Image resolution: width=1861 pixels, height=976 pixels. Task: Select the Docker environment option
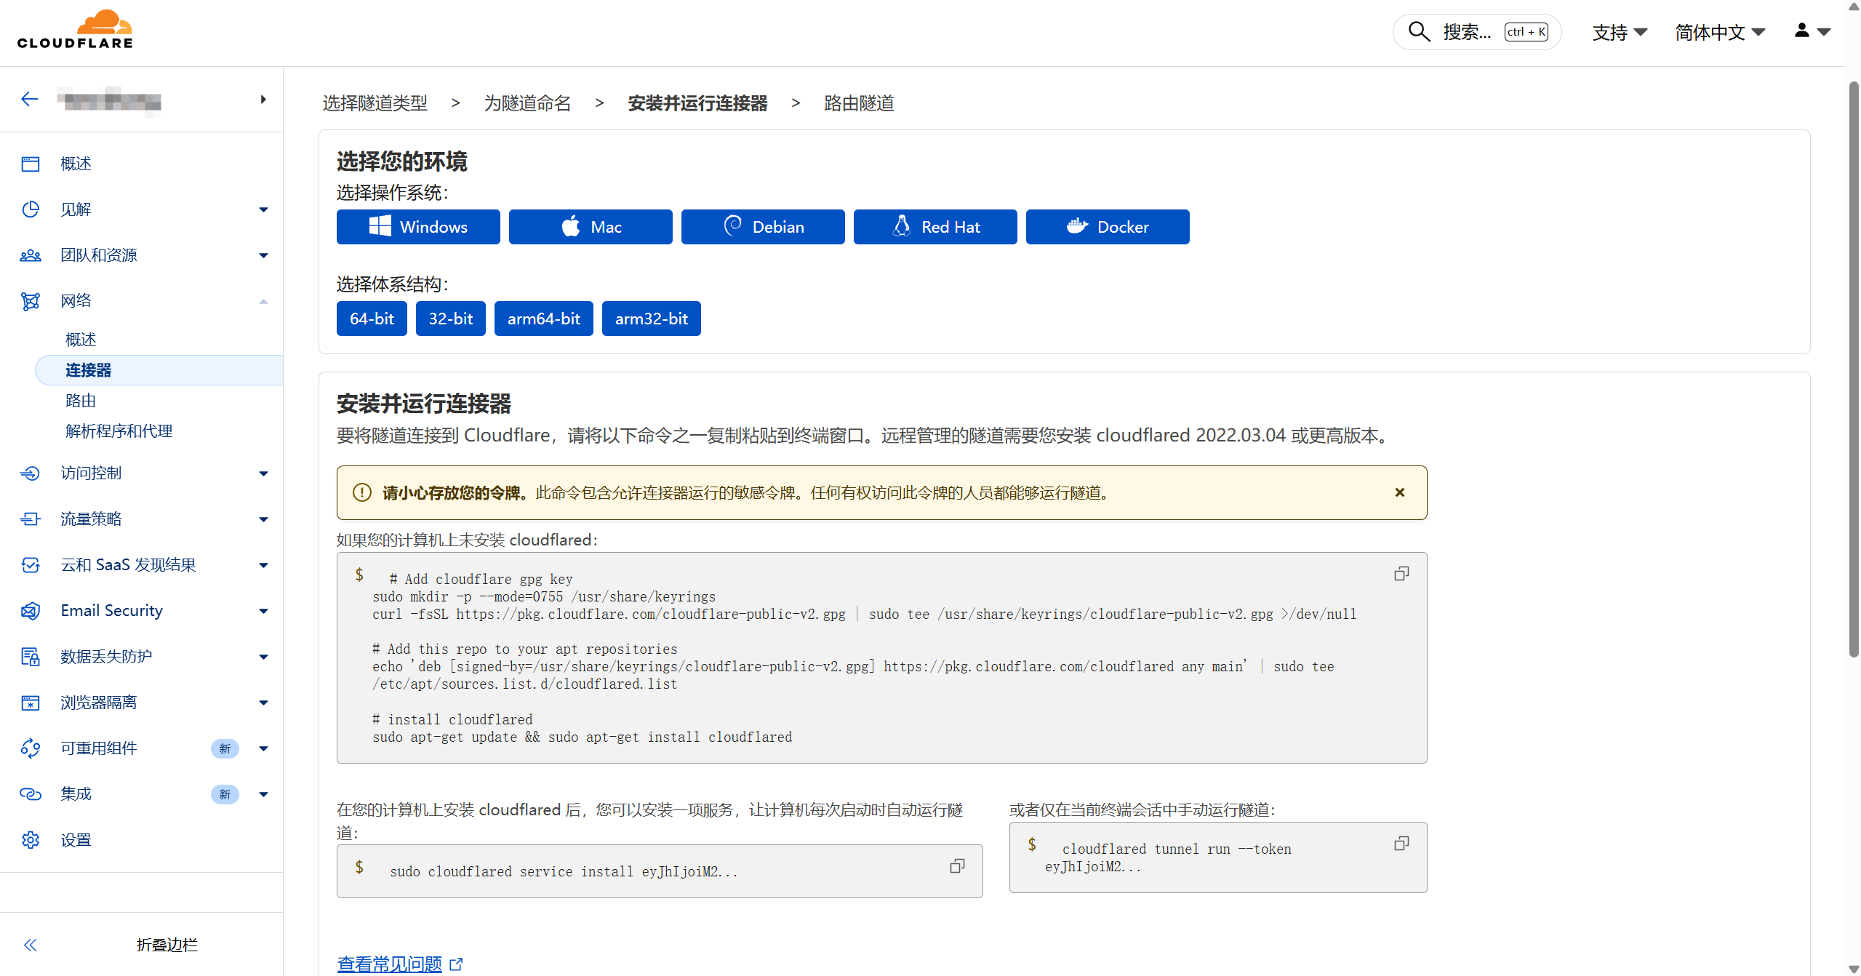coord(1107,227)
